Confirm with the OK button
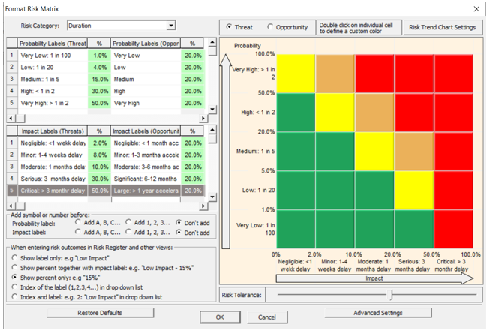 pyautogui.click(x=220, y=317)
